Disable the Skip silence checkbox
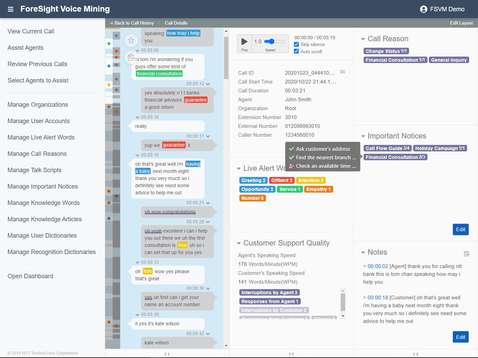This screenshot has height=358, width=478. tap(296, 44)
